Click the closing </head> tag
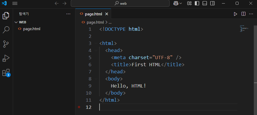257x115 pixels. pyautogui.click(x=115, y=72)
